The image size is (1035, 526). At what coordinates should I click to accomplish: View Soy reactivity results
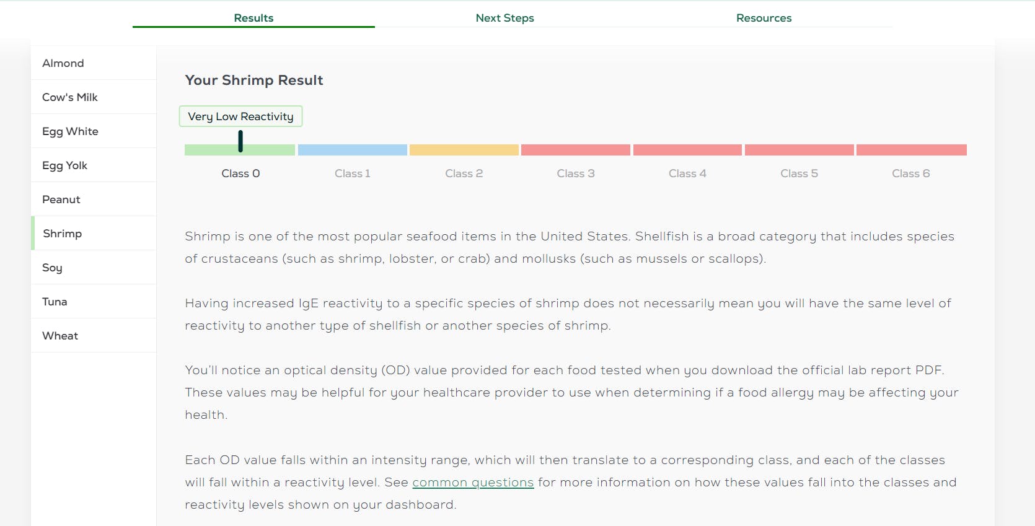click(x=51, y=268)
